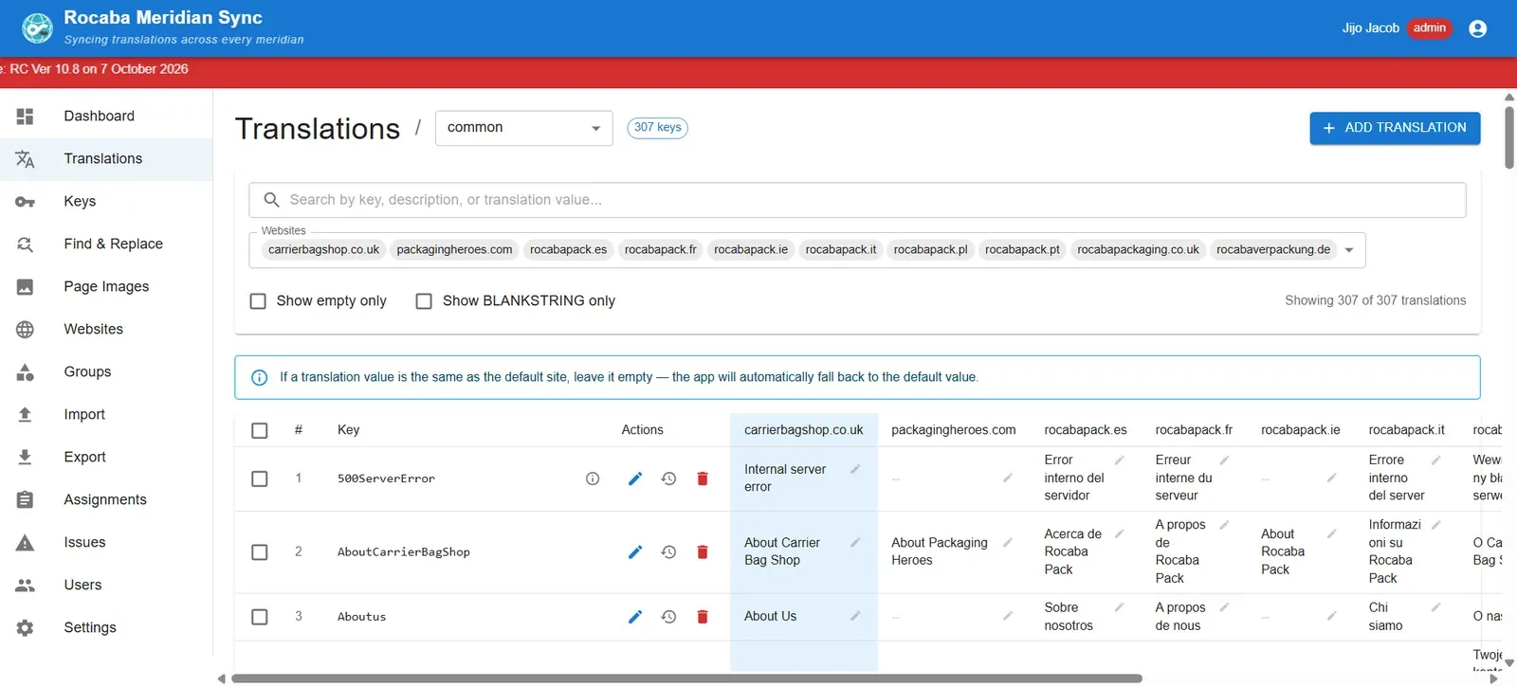Remove filter chip rocabapack.es

[x=568, y=250]
